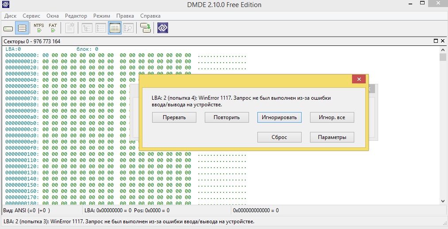Click the hex view scrollbar up arrow

tap(443, 49)
